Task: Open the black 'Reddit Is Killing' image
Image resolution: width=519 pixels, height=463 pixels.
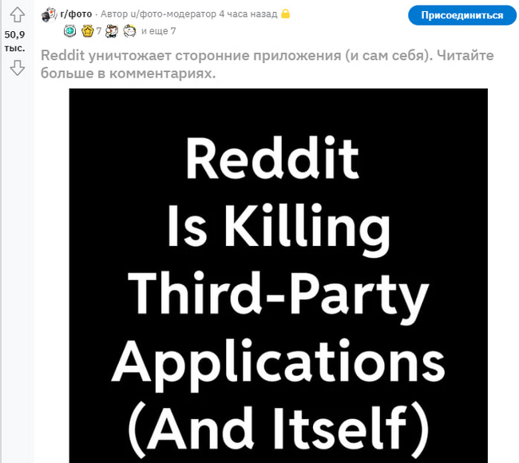Action: (279, 275)
